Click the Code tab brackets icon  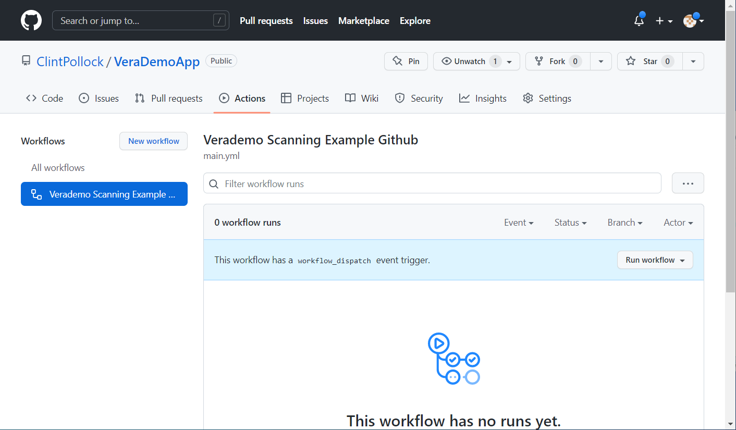coord(31,98)
